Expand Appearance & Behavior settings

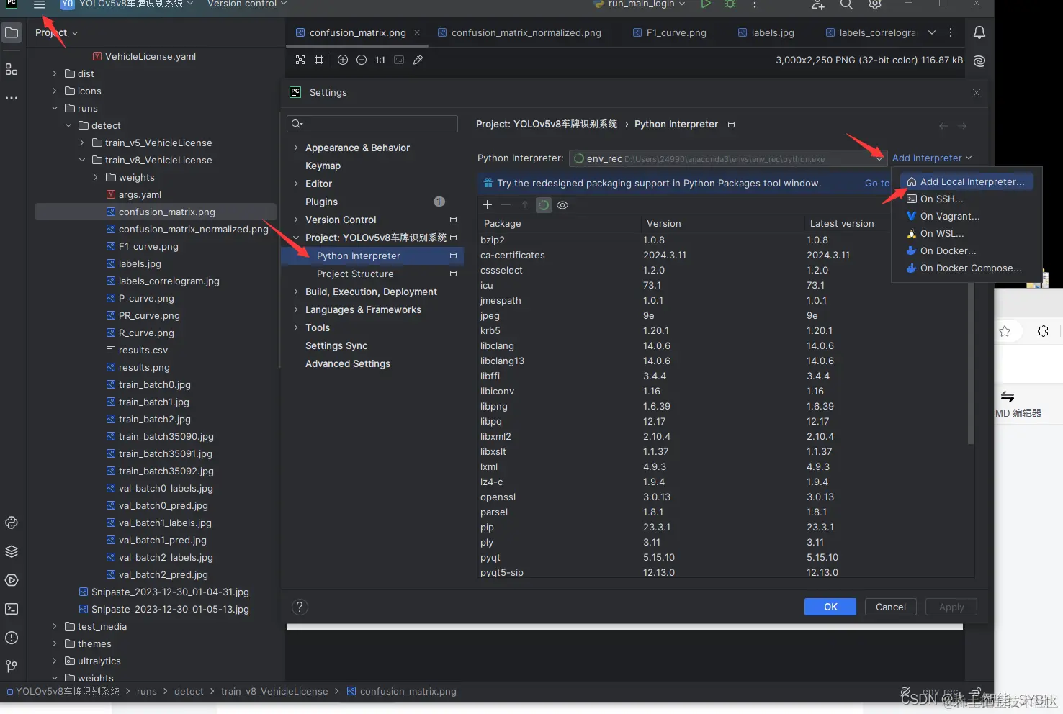coord(295,148)
